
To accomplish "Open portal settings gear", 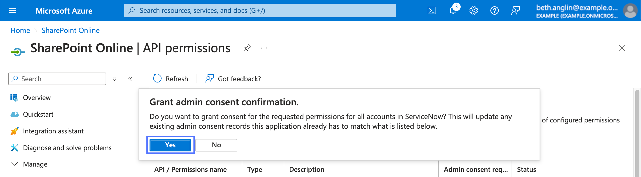I will pyautogui.click(x=474, y=10).
